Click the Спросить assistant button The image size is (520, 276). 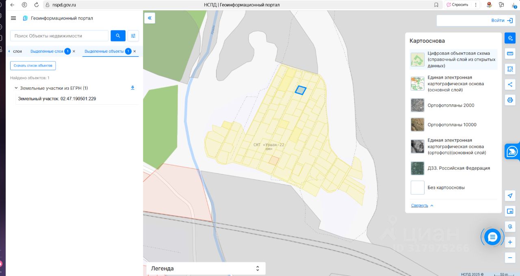457,5
